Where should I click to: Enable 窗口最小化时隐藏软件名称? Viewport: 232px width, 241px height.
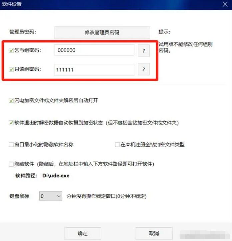[11, 145]
